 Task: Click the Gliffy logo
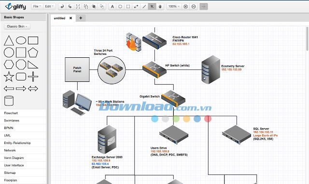15,6
